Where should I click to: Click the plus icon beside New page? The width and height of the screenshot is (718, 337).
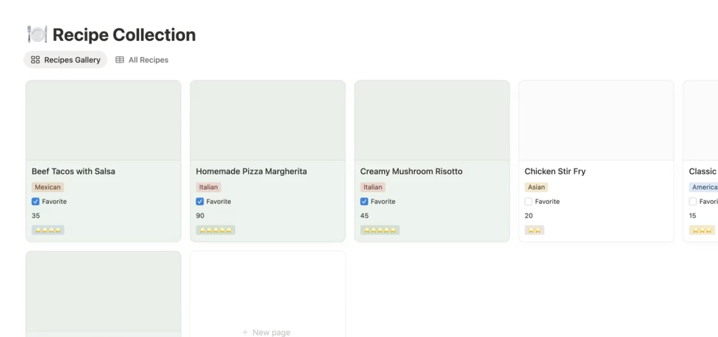245,332
